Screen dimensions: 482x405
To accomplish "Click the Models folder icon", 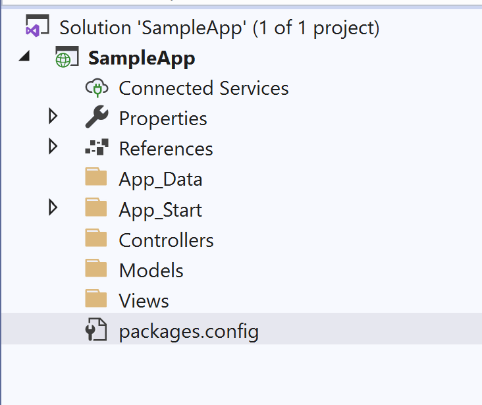I will [96, 268].
